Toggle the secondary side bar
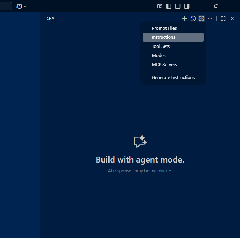Screen dimensions: 240x238 click(x=187, y=6)
